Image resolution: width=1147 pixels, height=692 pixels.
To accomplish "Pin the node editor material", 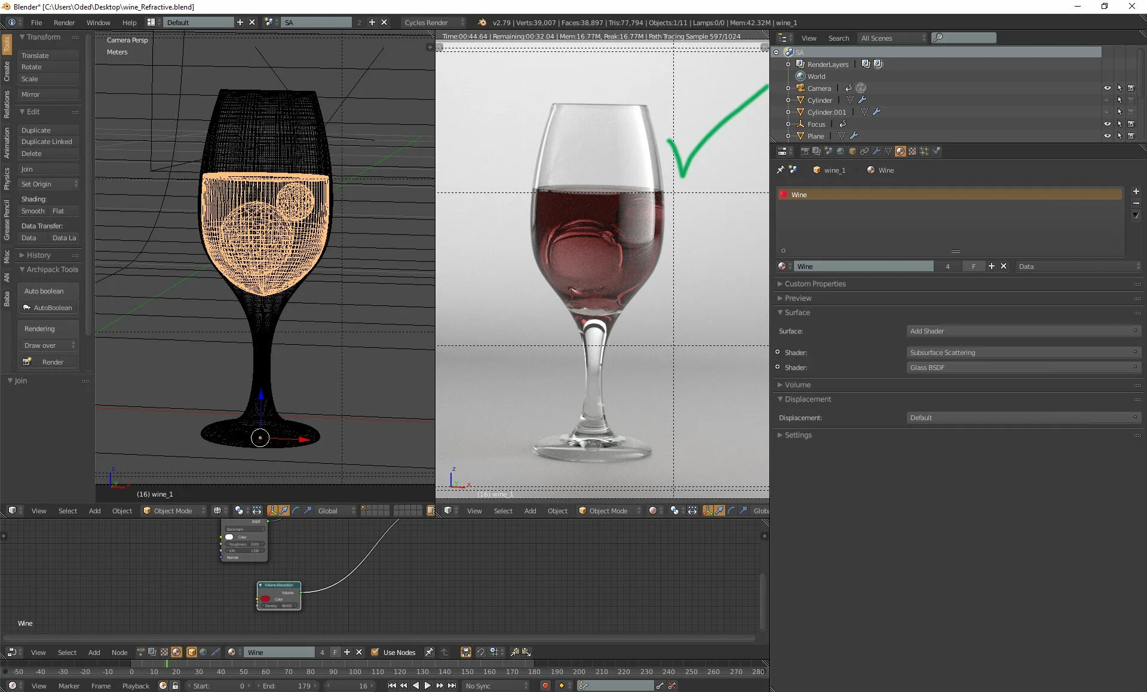I will point(429,652).
